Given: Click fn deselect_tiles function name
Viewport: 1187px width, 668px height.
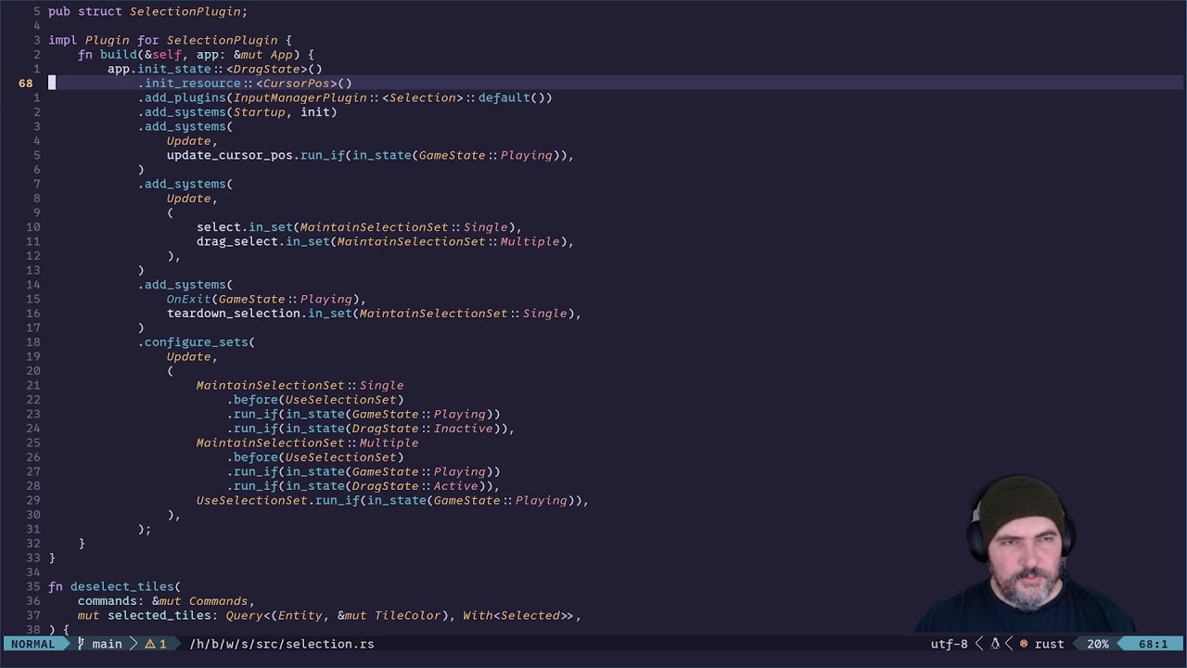Looking at the screenshot, I should (x=122, y=586).
